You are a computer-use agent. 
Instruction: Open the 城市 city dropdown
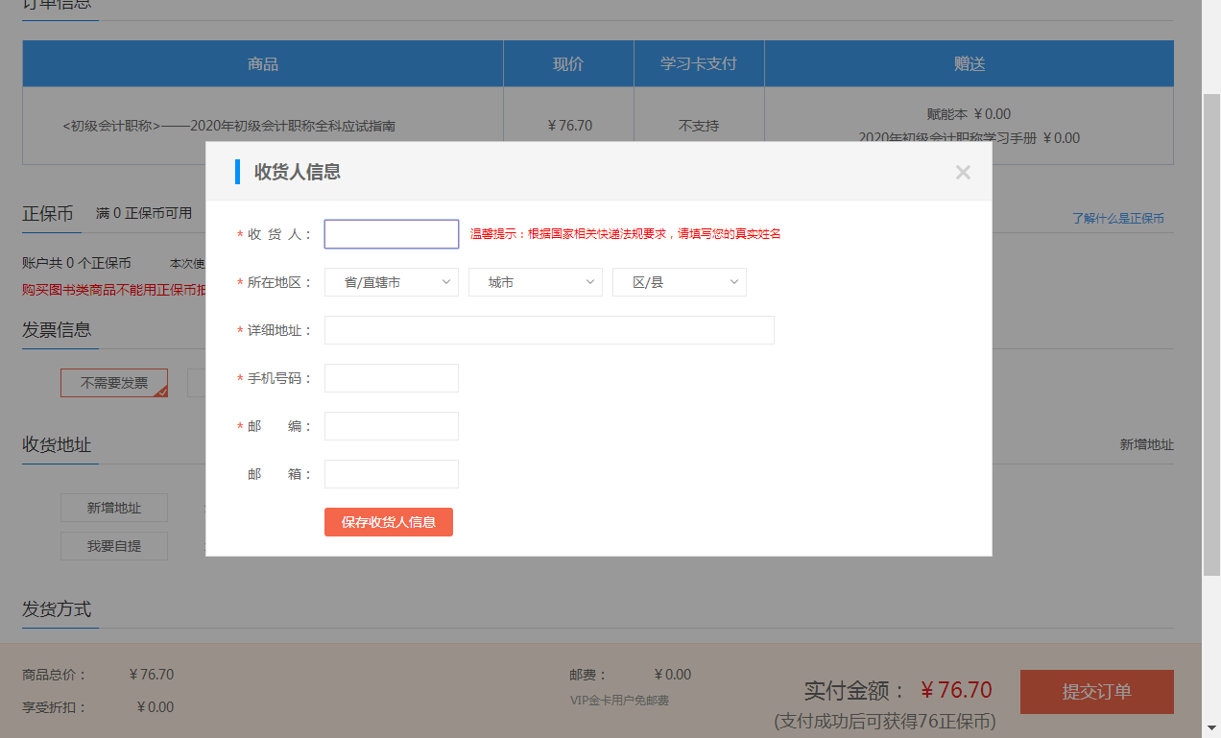point(535,281)
